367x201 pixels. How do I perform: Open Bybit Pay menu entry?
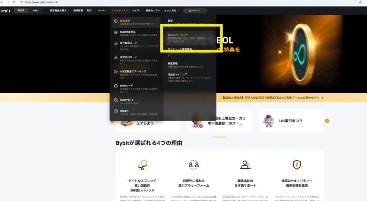pos(136,101)
